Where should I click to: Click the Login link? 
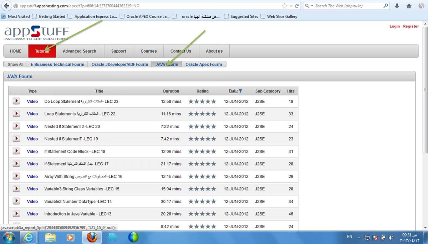[x=394, y=26]
